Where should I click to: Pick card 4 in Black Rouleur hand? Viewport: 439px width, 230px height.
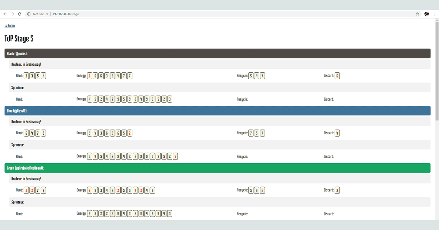[44, 76]
